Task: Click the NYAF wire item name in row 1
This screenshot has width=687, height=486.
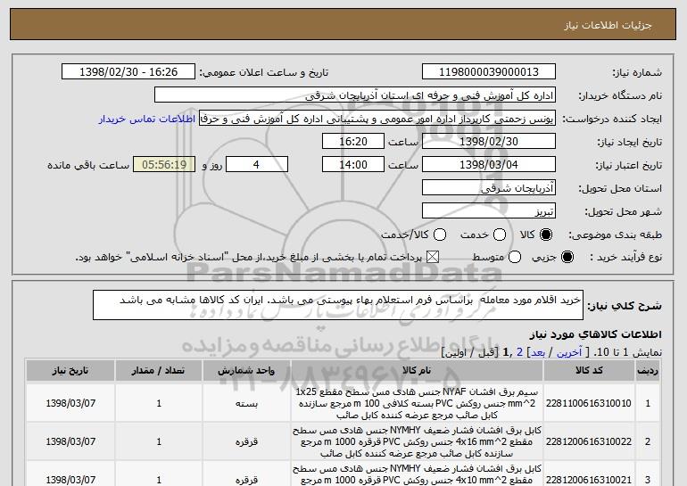Action: pyautogui.click(x=417, y=403)
